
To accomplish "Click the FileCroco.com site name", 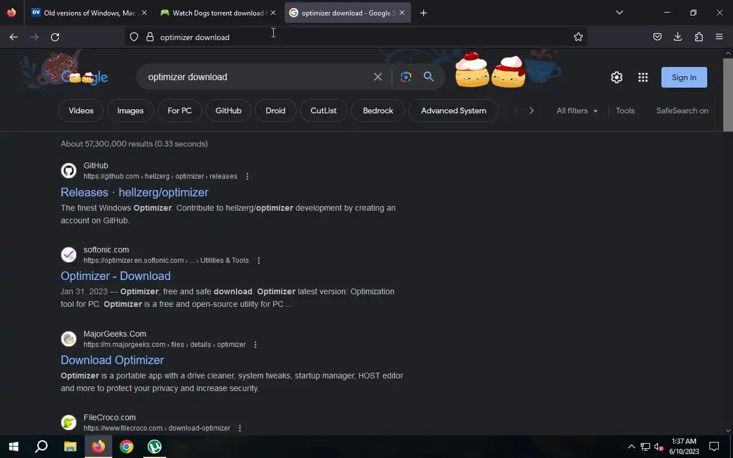I will point(109,417).
